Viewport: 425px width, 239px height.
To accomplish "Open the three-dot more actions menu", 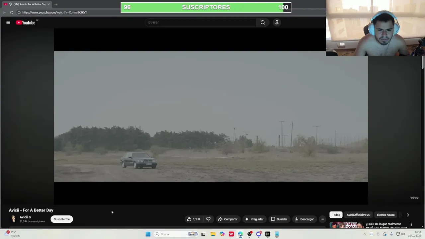I will 322,219.
